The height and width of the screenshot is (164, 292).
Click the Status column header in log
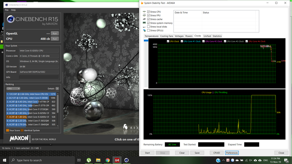tap(229, 13)
